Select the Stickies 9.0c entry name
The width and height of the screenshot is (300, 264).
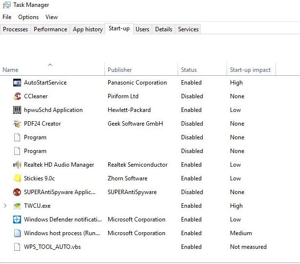pyautogui.click(x=39, y=178)
